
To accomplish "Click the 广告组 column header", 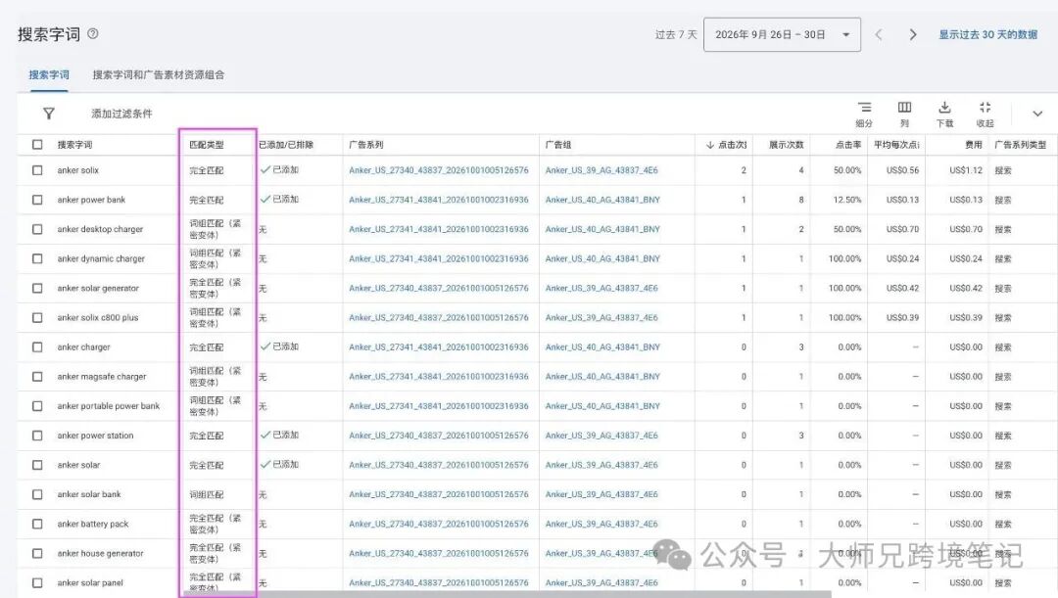I will pos(558,145).
